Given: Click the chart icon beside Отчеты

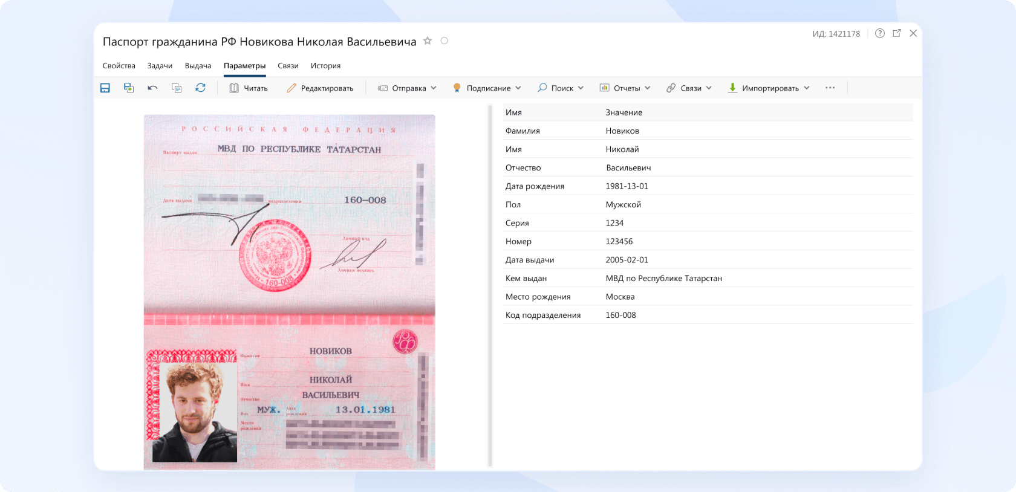Looking at the screenshot, I should click(604, 88).
